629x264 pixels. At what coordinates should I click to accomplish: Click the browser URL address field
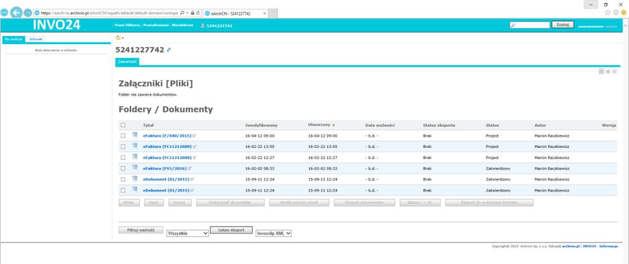pyautogui.click(x=109, y=13)
